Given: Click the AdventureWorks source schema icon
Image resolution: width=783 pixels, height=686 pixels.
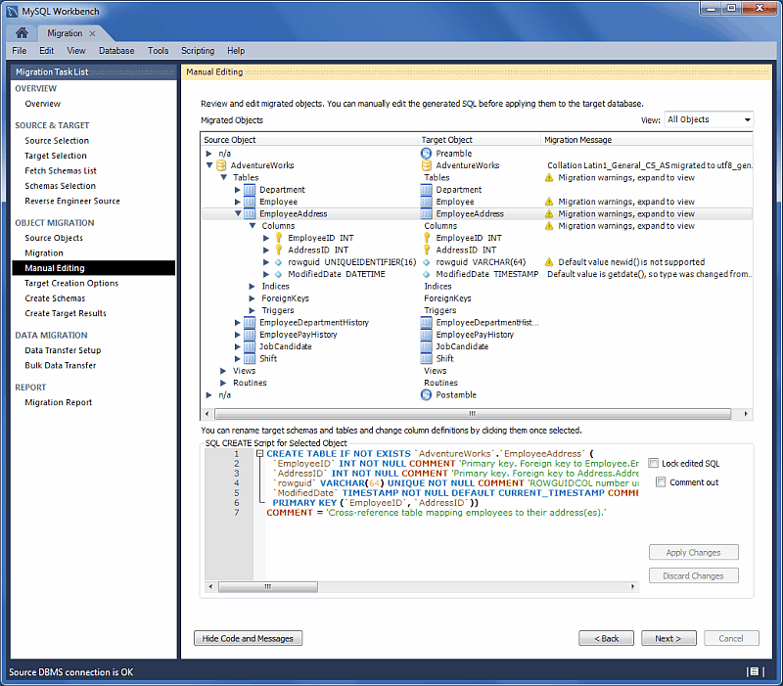Looking at the screenshot, I should coord(221,165).
